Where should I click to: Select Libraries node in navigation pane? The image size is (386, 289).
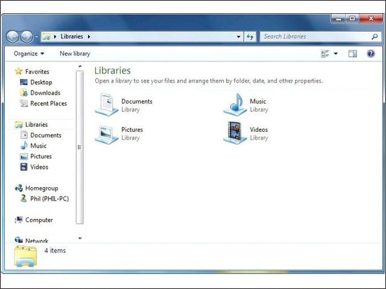pyautogui.click(x=31, y=125)
